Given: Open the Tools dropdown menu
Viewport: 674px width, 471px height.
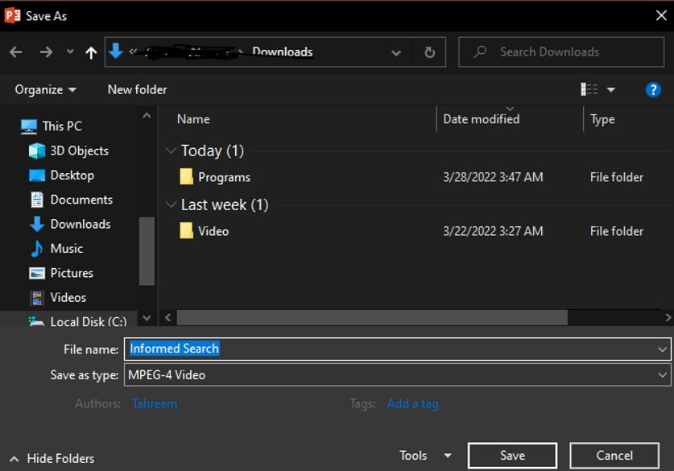Looking at the screenshot, I should 425,456.
